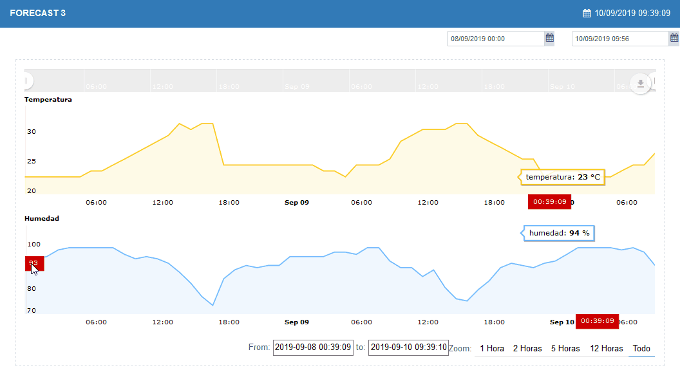Click 12:00 after Sep 09 on the Humedad axis
This screenshot has height=370, width=680.
428,322
